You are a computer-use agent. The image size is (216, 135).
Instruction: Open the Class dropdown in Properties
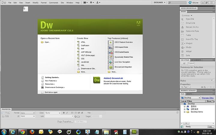click(x=53, y=113)
